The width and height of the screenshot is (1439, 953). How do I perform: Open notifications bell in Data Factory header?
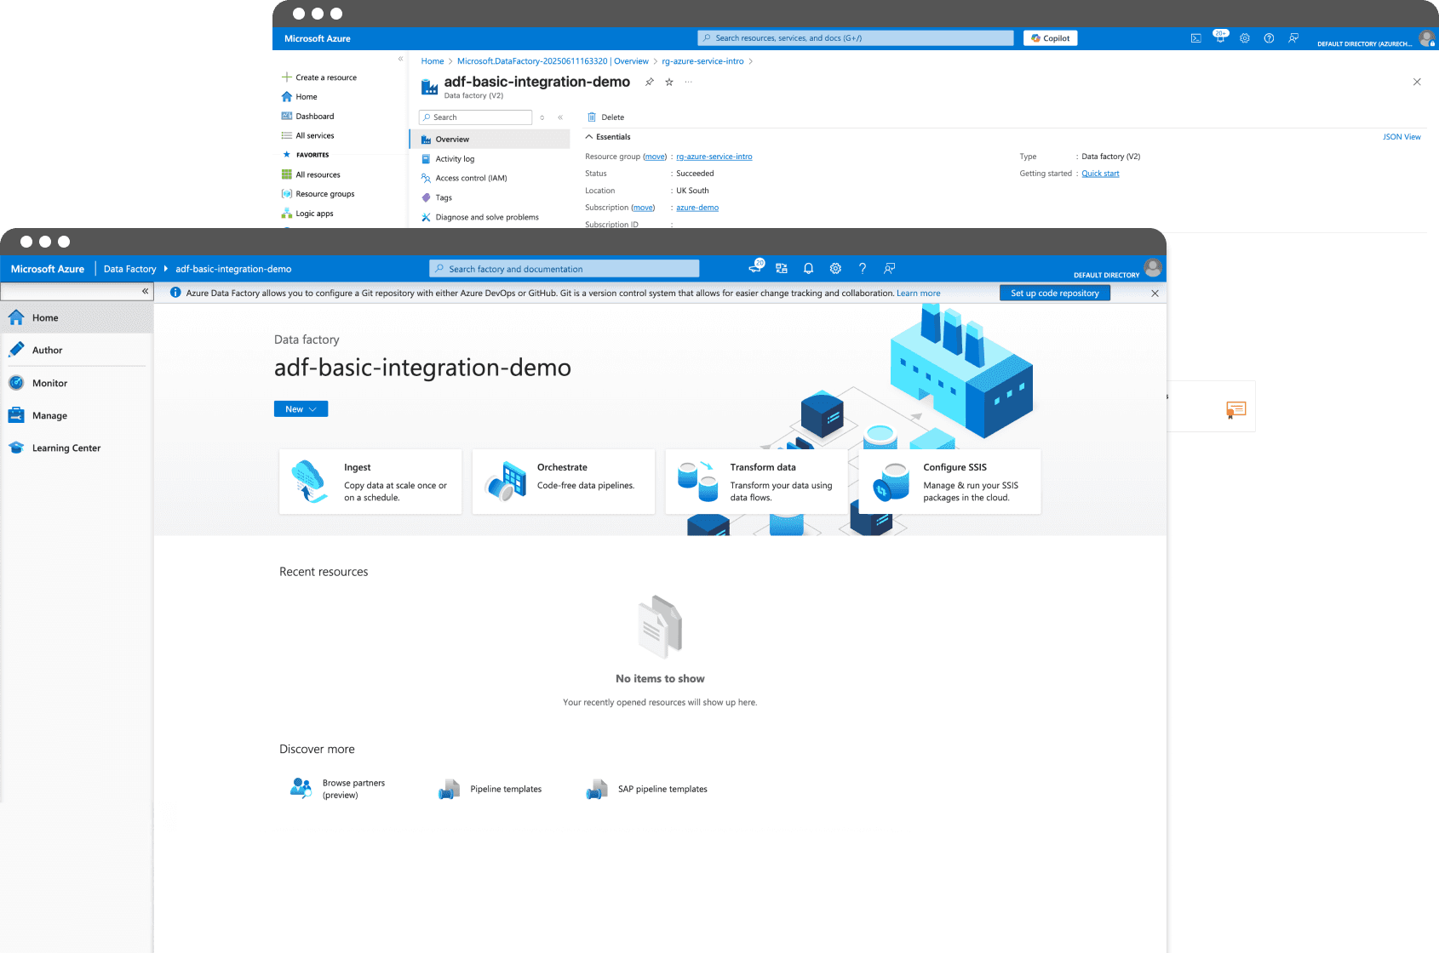click(x=808, y=269)
